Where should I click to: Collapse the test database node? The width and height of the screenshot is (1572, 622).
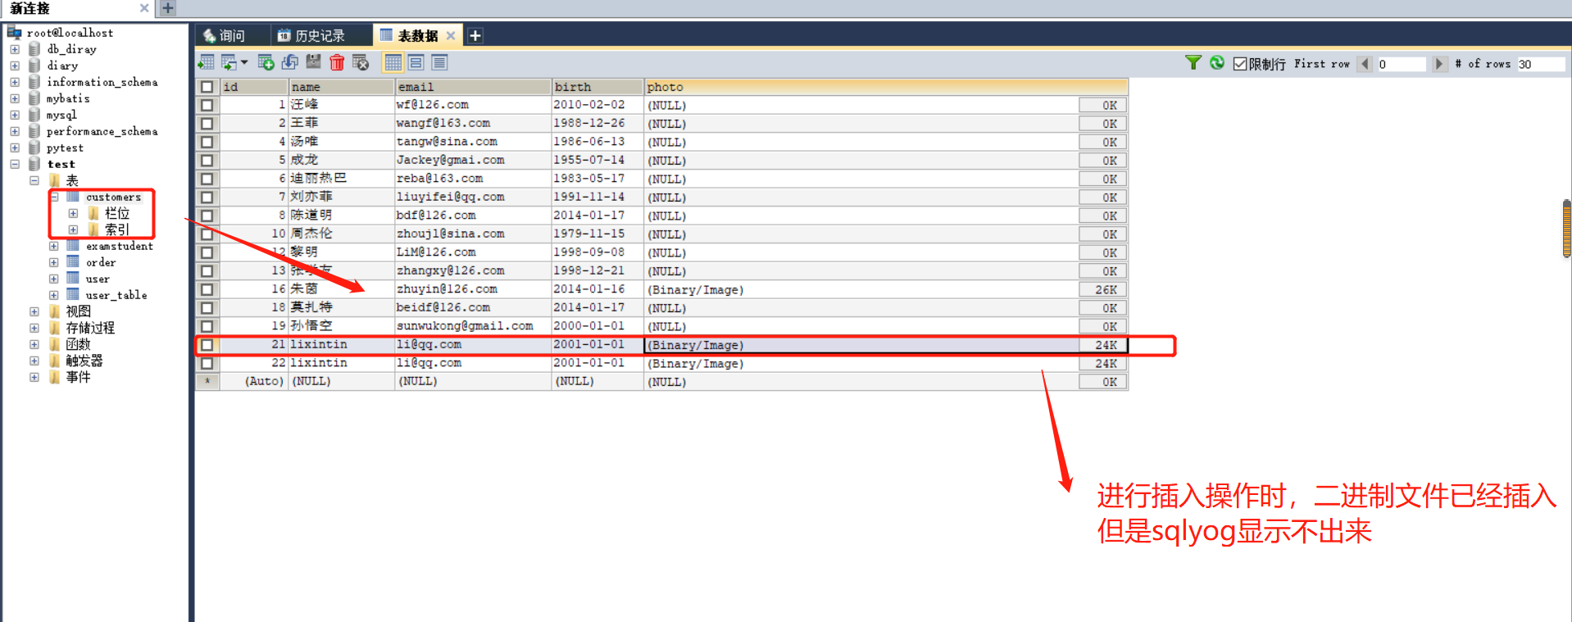click(x=15, y=164)
